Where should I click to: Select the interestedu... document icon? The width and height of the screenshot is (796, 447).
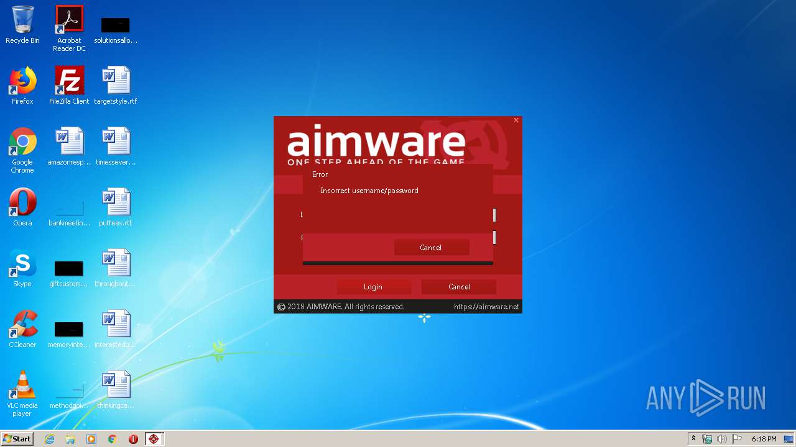coord(116,329)
